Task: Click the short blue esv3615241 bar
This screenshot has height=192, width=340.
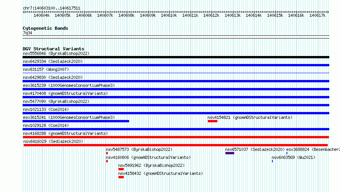Action: click(x=76, y=121)
